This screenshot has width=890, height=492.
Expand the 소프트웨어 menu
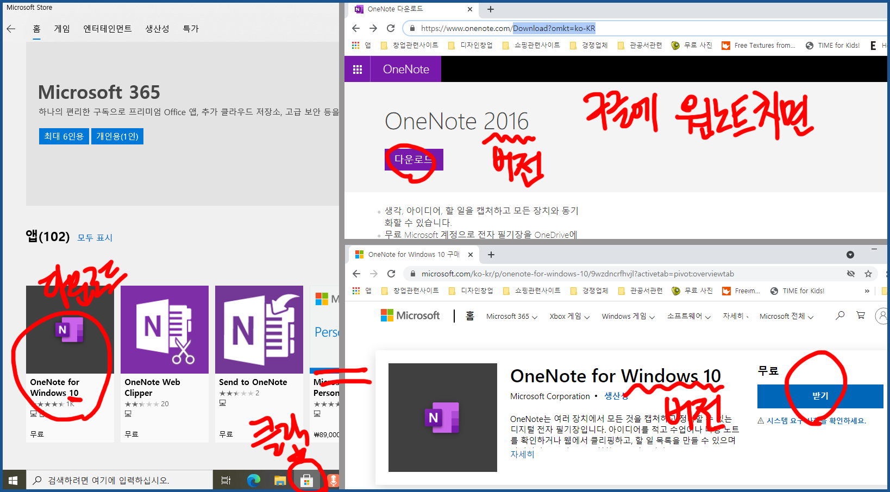[689, 316]
